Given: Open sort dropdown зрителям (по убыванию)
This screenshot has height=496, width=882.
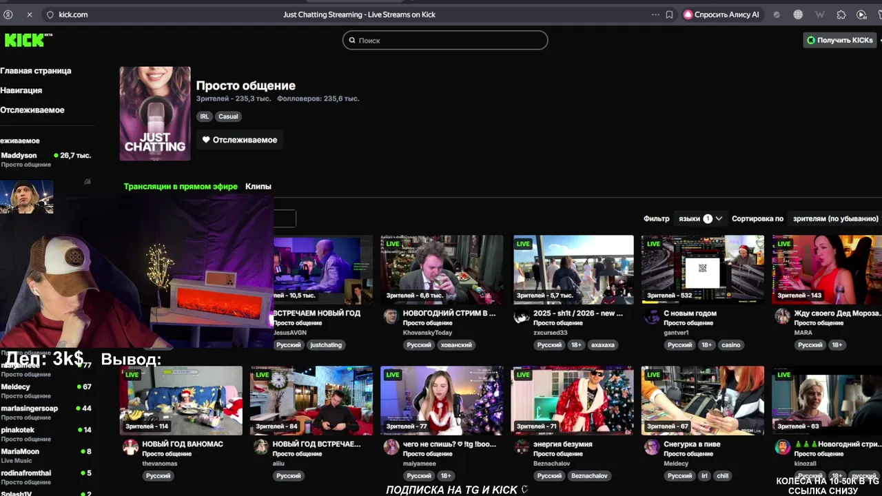Looking at the screenshot, I should [835, 218].
